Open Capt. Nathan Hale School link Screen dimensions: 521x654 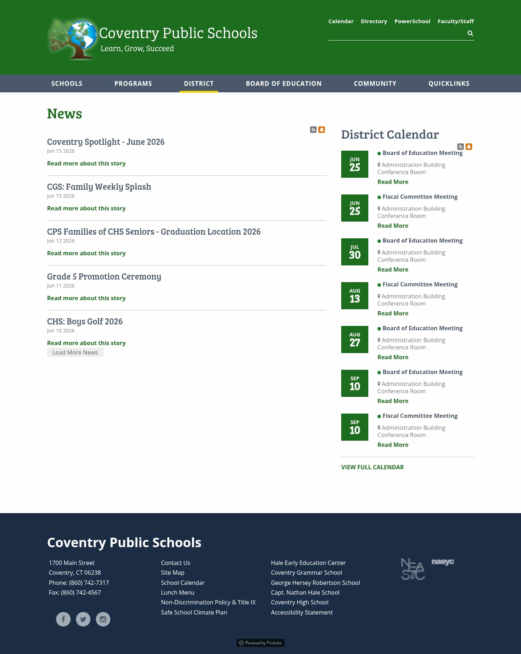point(305,592)
